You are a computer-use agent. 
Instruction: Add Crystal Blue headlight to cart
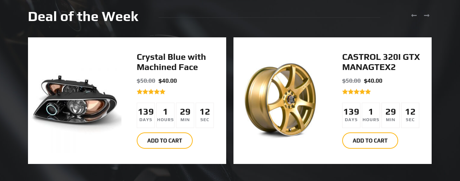pos(164,140)
